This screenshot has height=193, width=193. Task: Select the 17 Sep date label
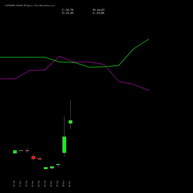[20, 184]
